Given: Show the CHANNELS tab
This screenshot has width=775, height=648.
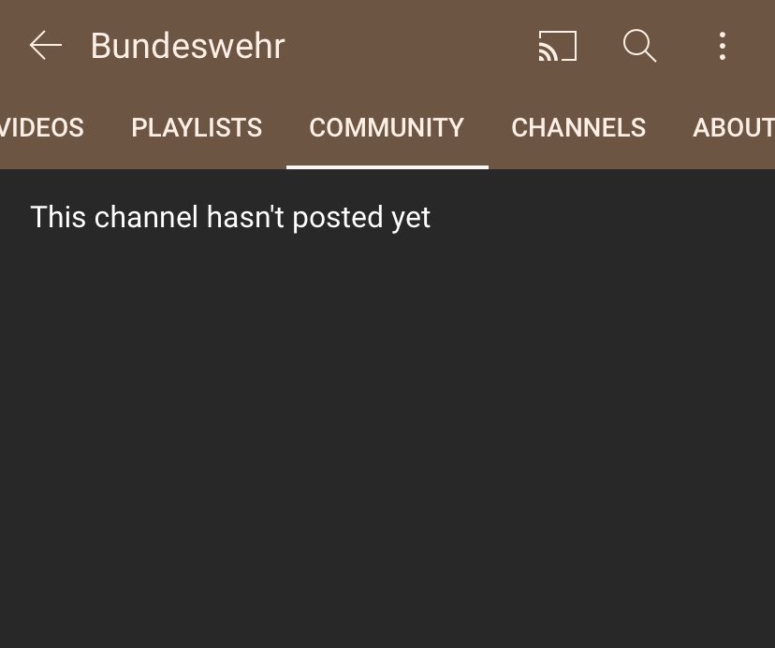Looking at the screenshot, I should [x=578, y=127].
